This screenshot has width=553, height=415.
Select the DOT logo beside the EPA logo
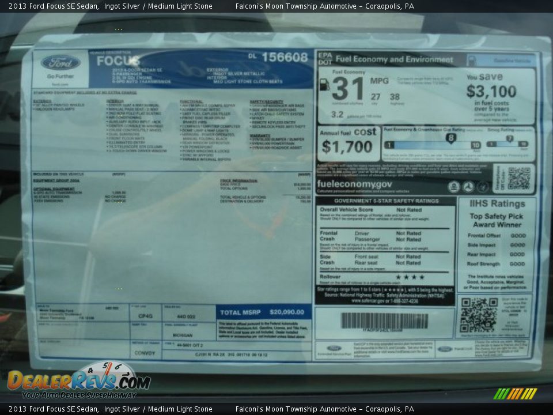324,61
